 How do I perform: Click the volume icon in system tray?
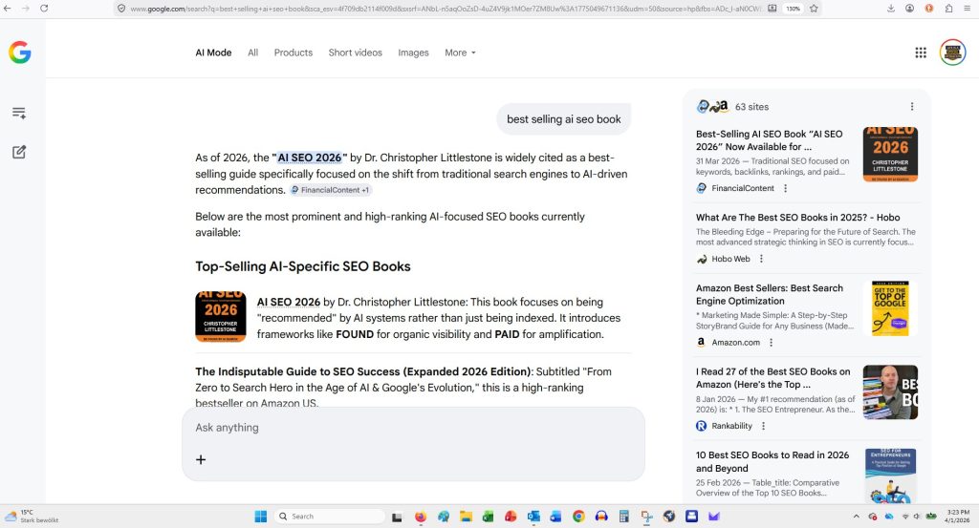917,517
